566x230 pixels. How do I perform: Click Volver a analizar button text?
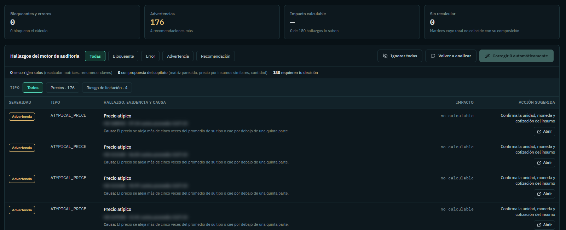(x=455, y=56)
